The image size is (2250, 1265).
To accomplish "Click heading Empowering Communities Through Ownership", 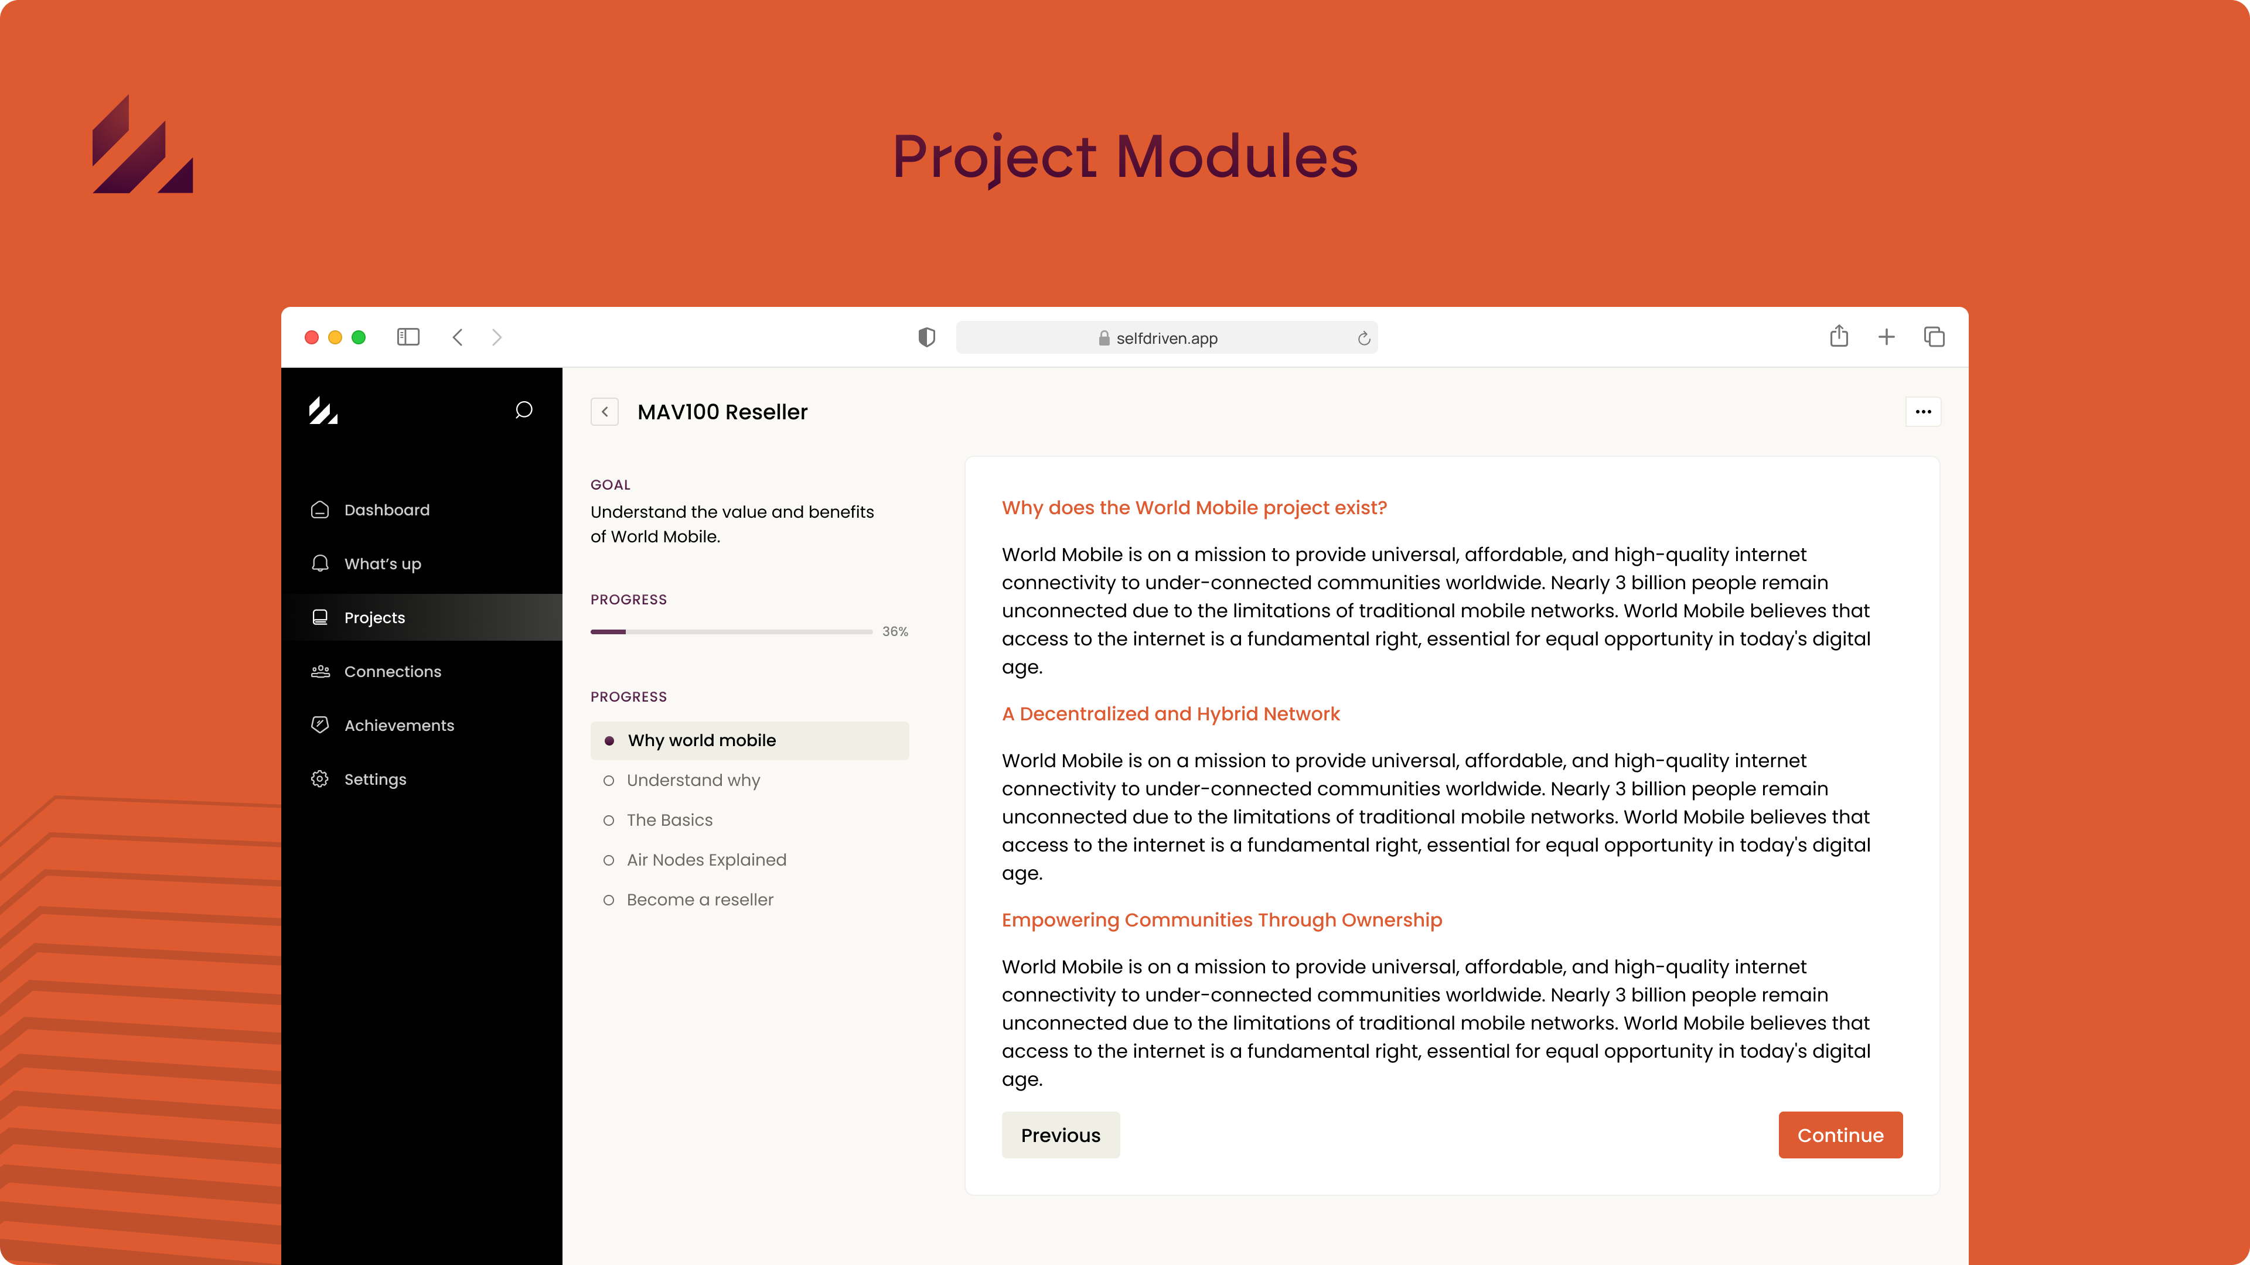I will (x=1221, y=920).
